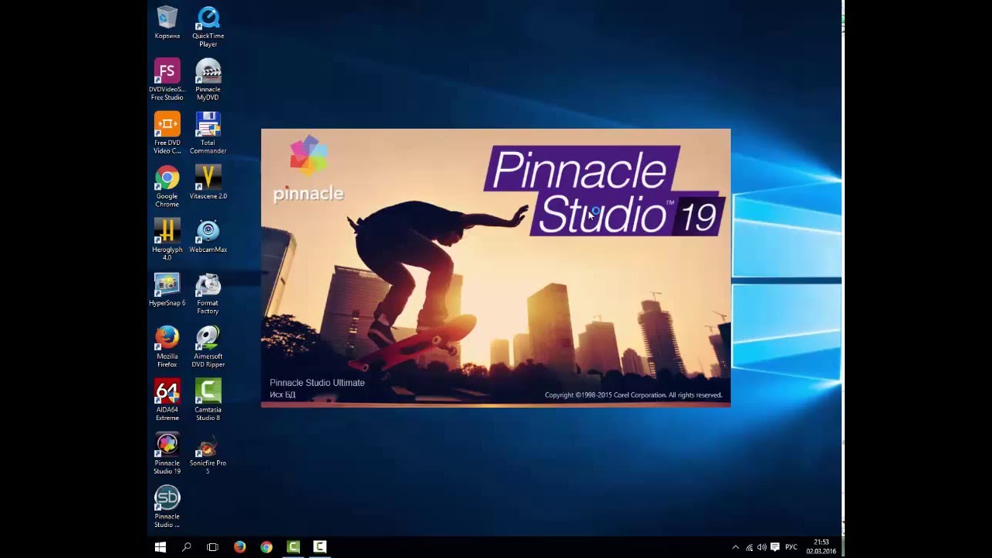This screenshot has height=558, width=992.
Task: Click the Исх БД status text
Action: (x=282, y=395)
